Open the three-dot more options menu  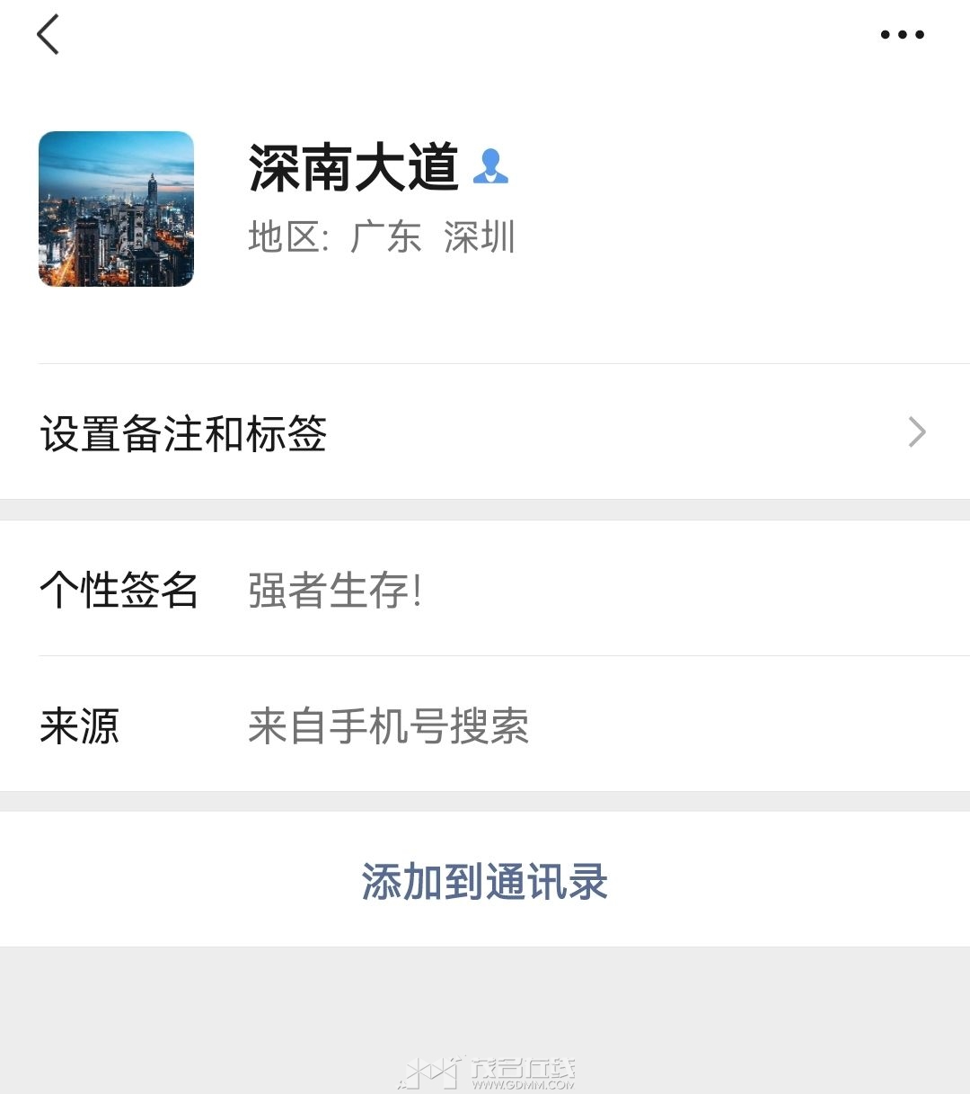pos(902,35)
